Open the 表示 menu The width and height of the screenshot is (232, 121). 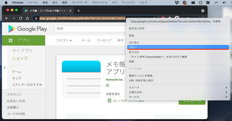55,3
